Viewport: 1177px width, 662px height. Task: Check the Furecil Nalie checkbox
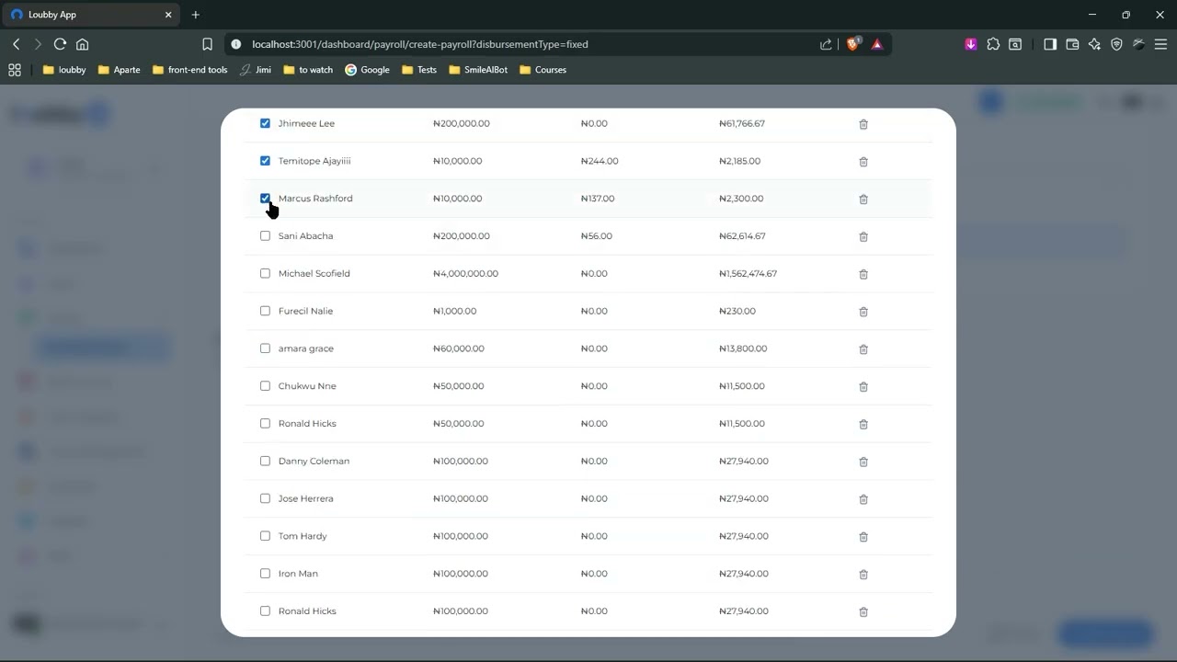(x=265, y=311)
